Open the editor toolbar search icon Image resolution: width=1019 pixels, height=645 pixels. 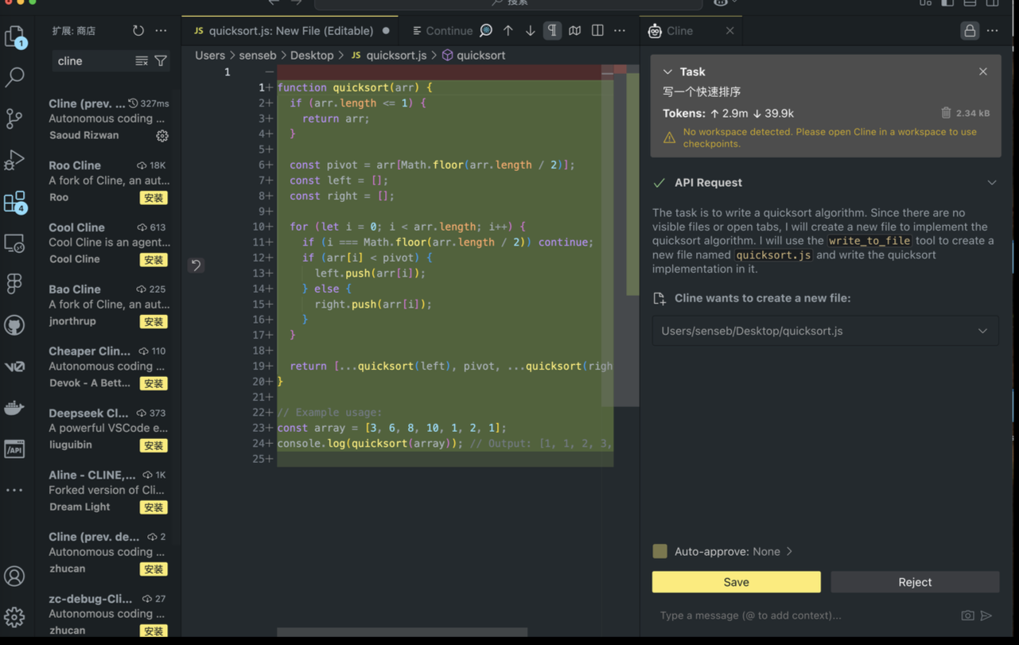pyautogui.click(x=486, y=31)
